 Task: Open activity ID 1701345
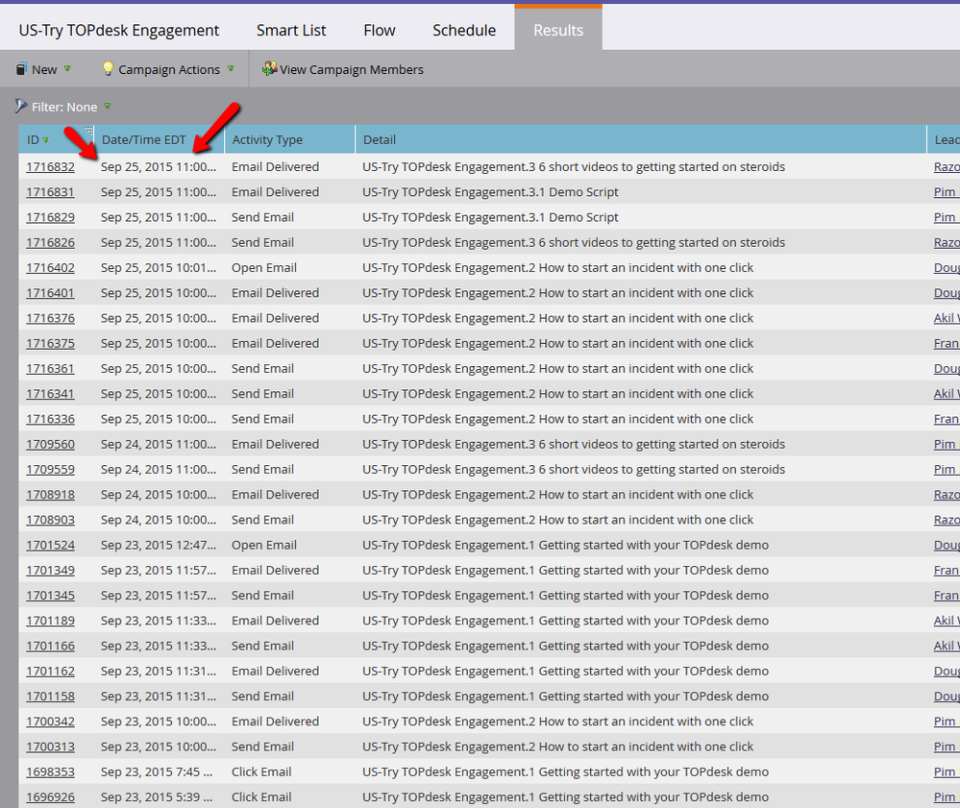(50, 596)
